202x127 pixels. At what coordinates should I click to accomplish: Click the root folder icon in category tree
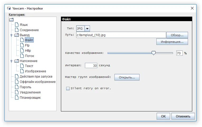click(x=11, y=20)
